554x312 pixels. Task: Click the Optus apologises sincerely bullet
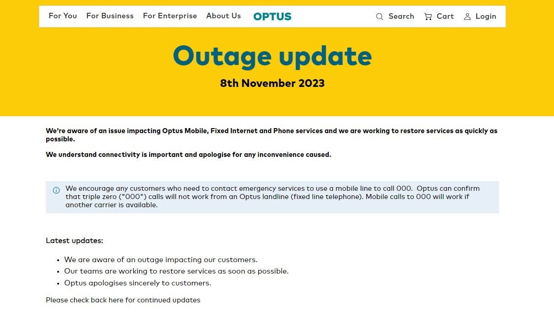coord(137,283)
